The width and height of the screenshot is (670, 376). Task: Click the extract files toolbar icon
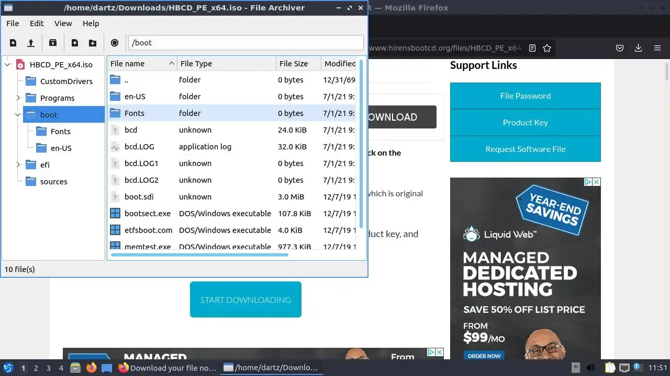pyautogui.click(x=53, y=43)
